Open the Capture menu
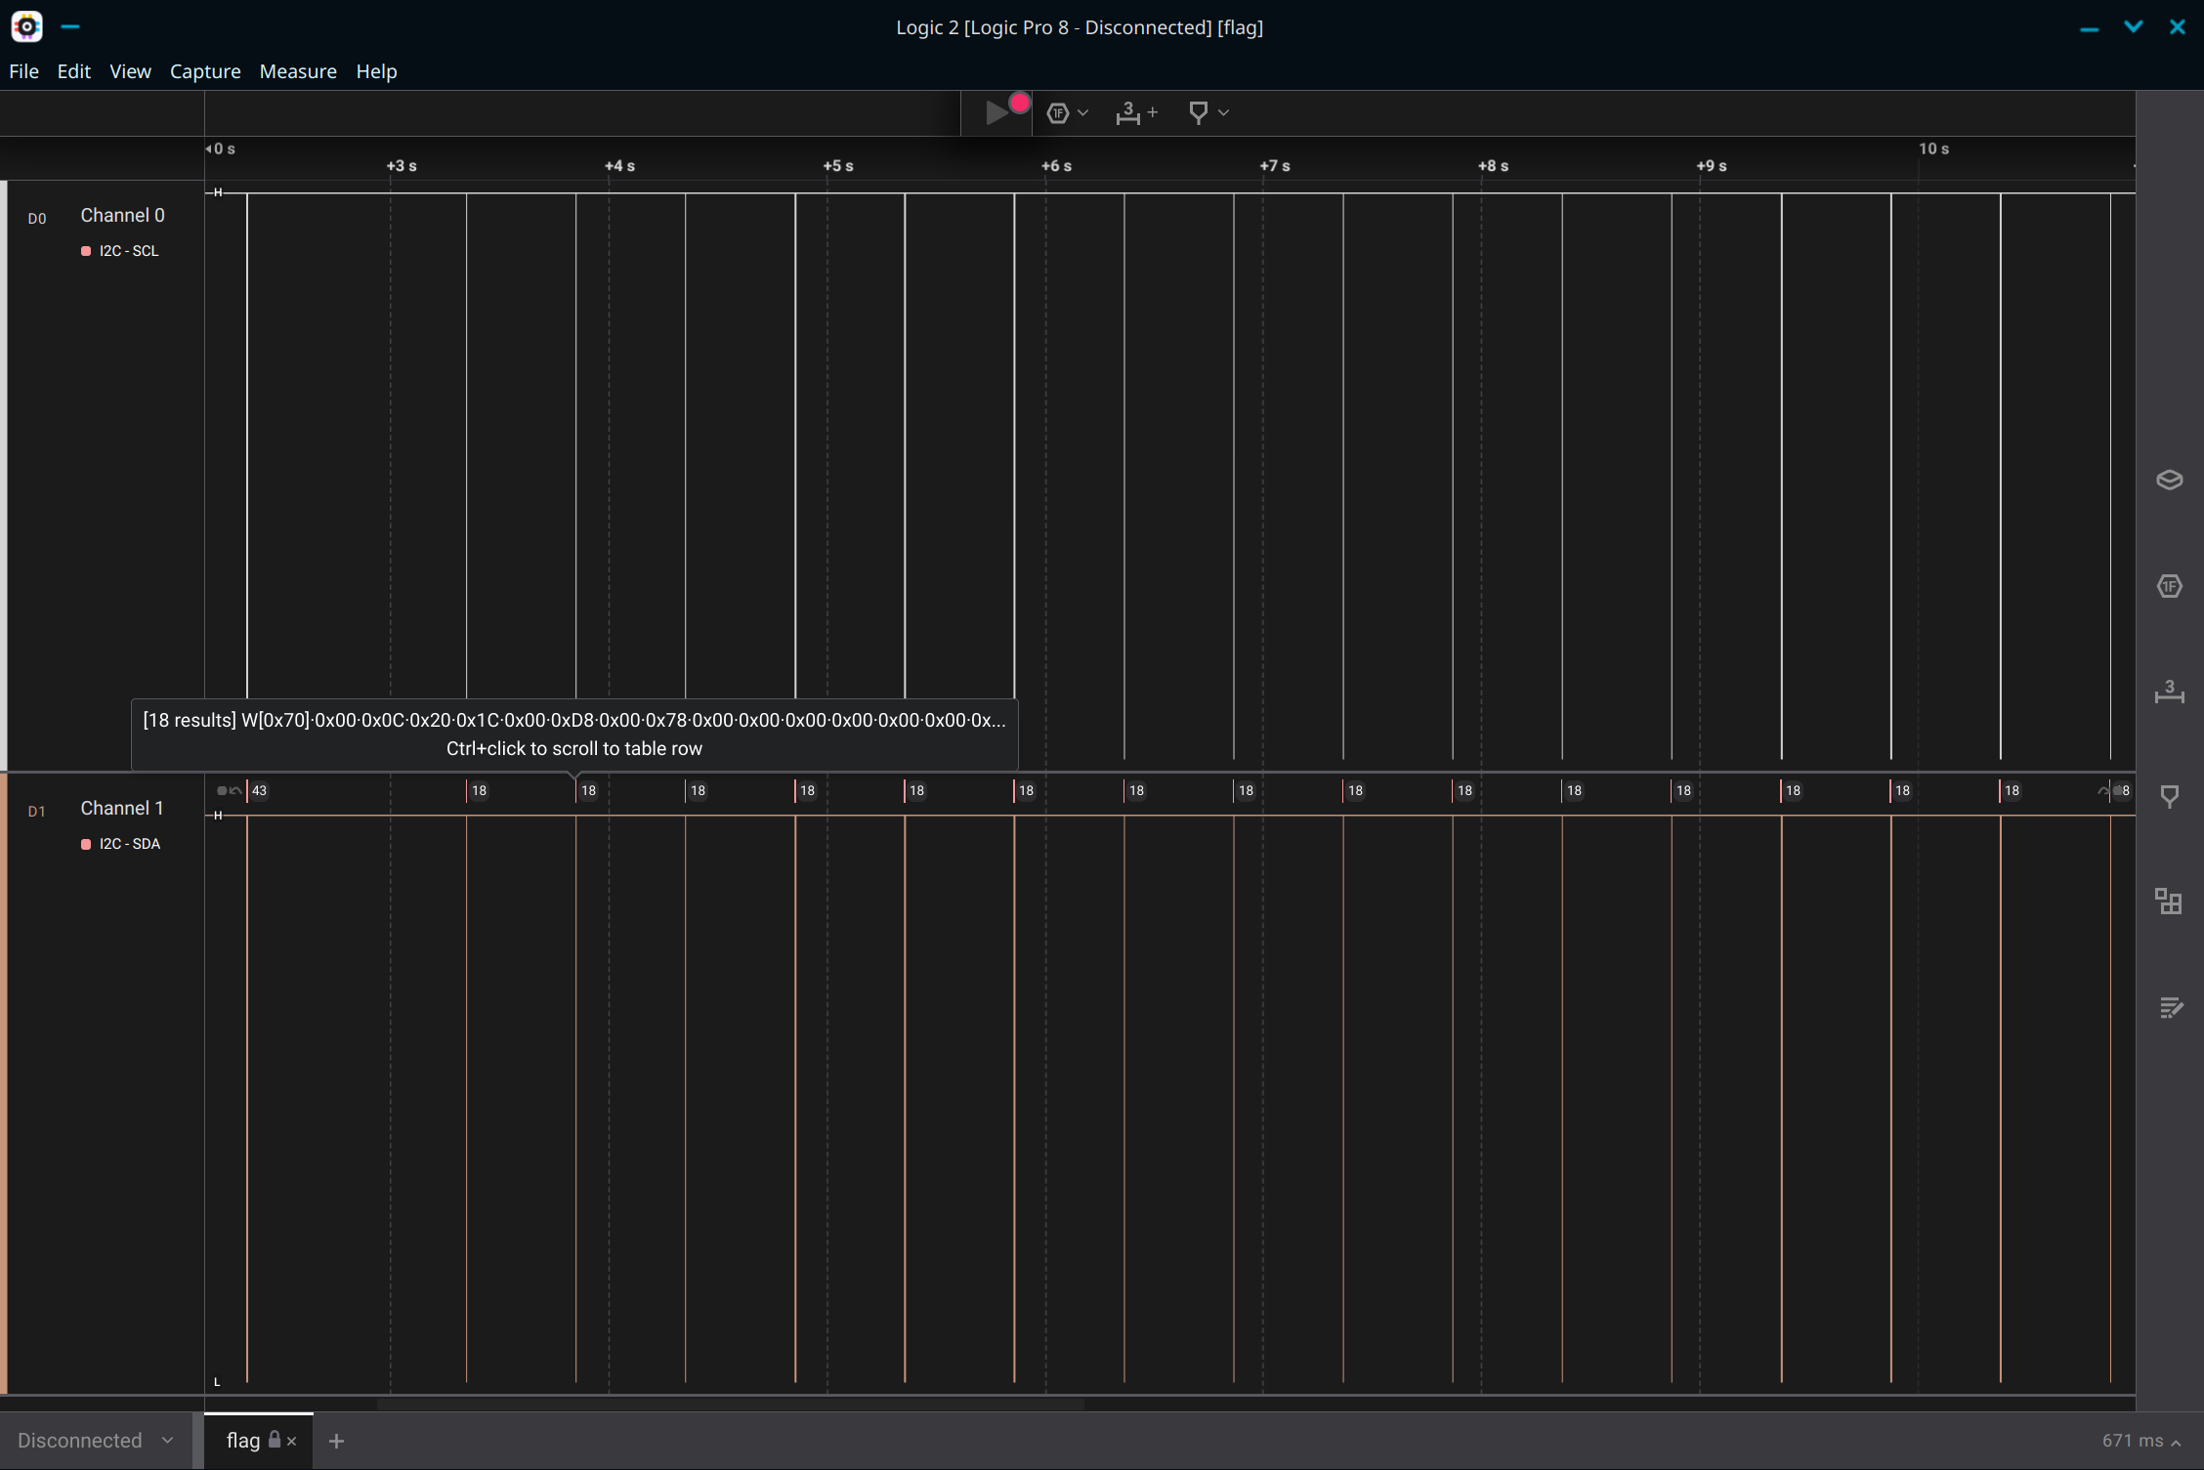The image size is (2204, 1470). click(x=205, y=71)
